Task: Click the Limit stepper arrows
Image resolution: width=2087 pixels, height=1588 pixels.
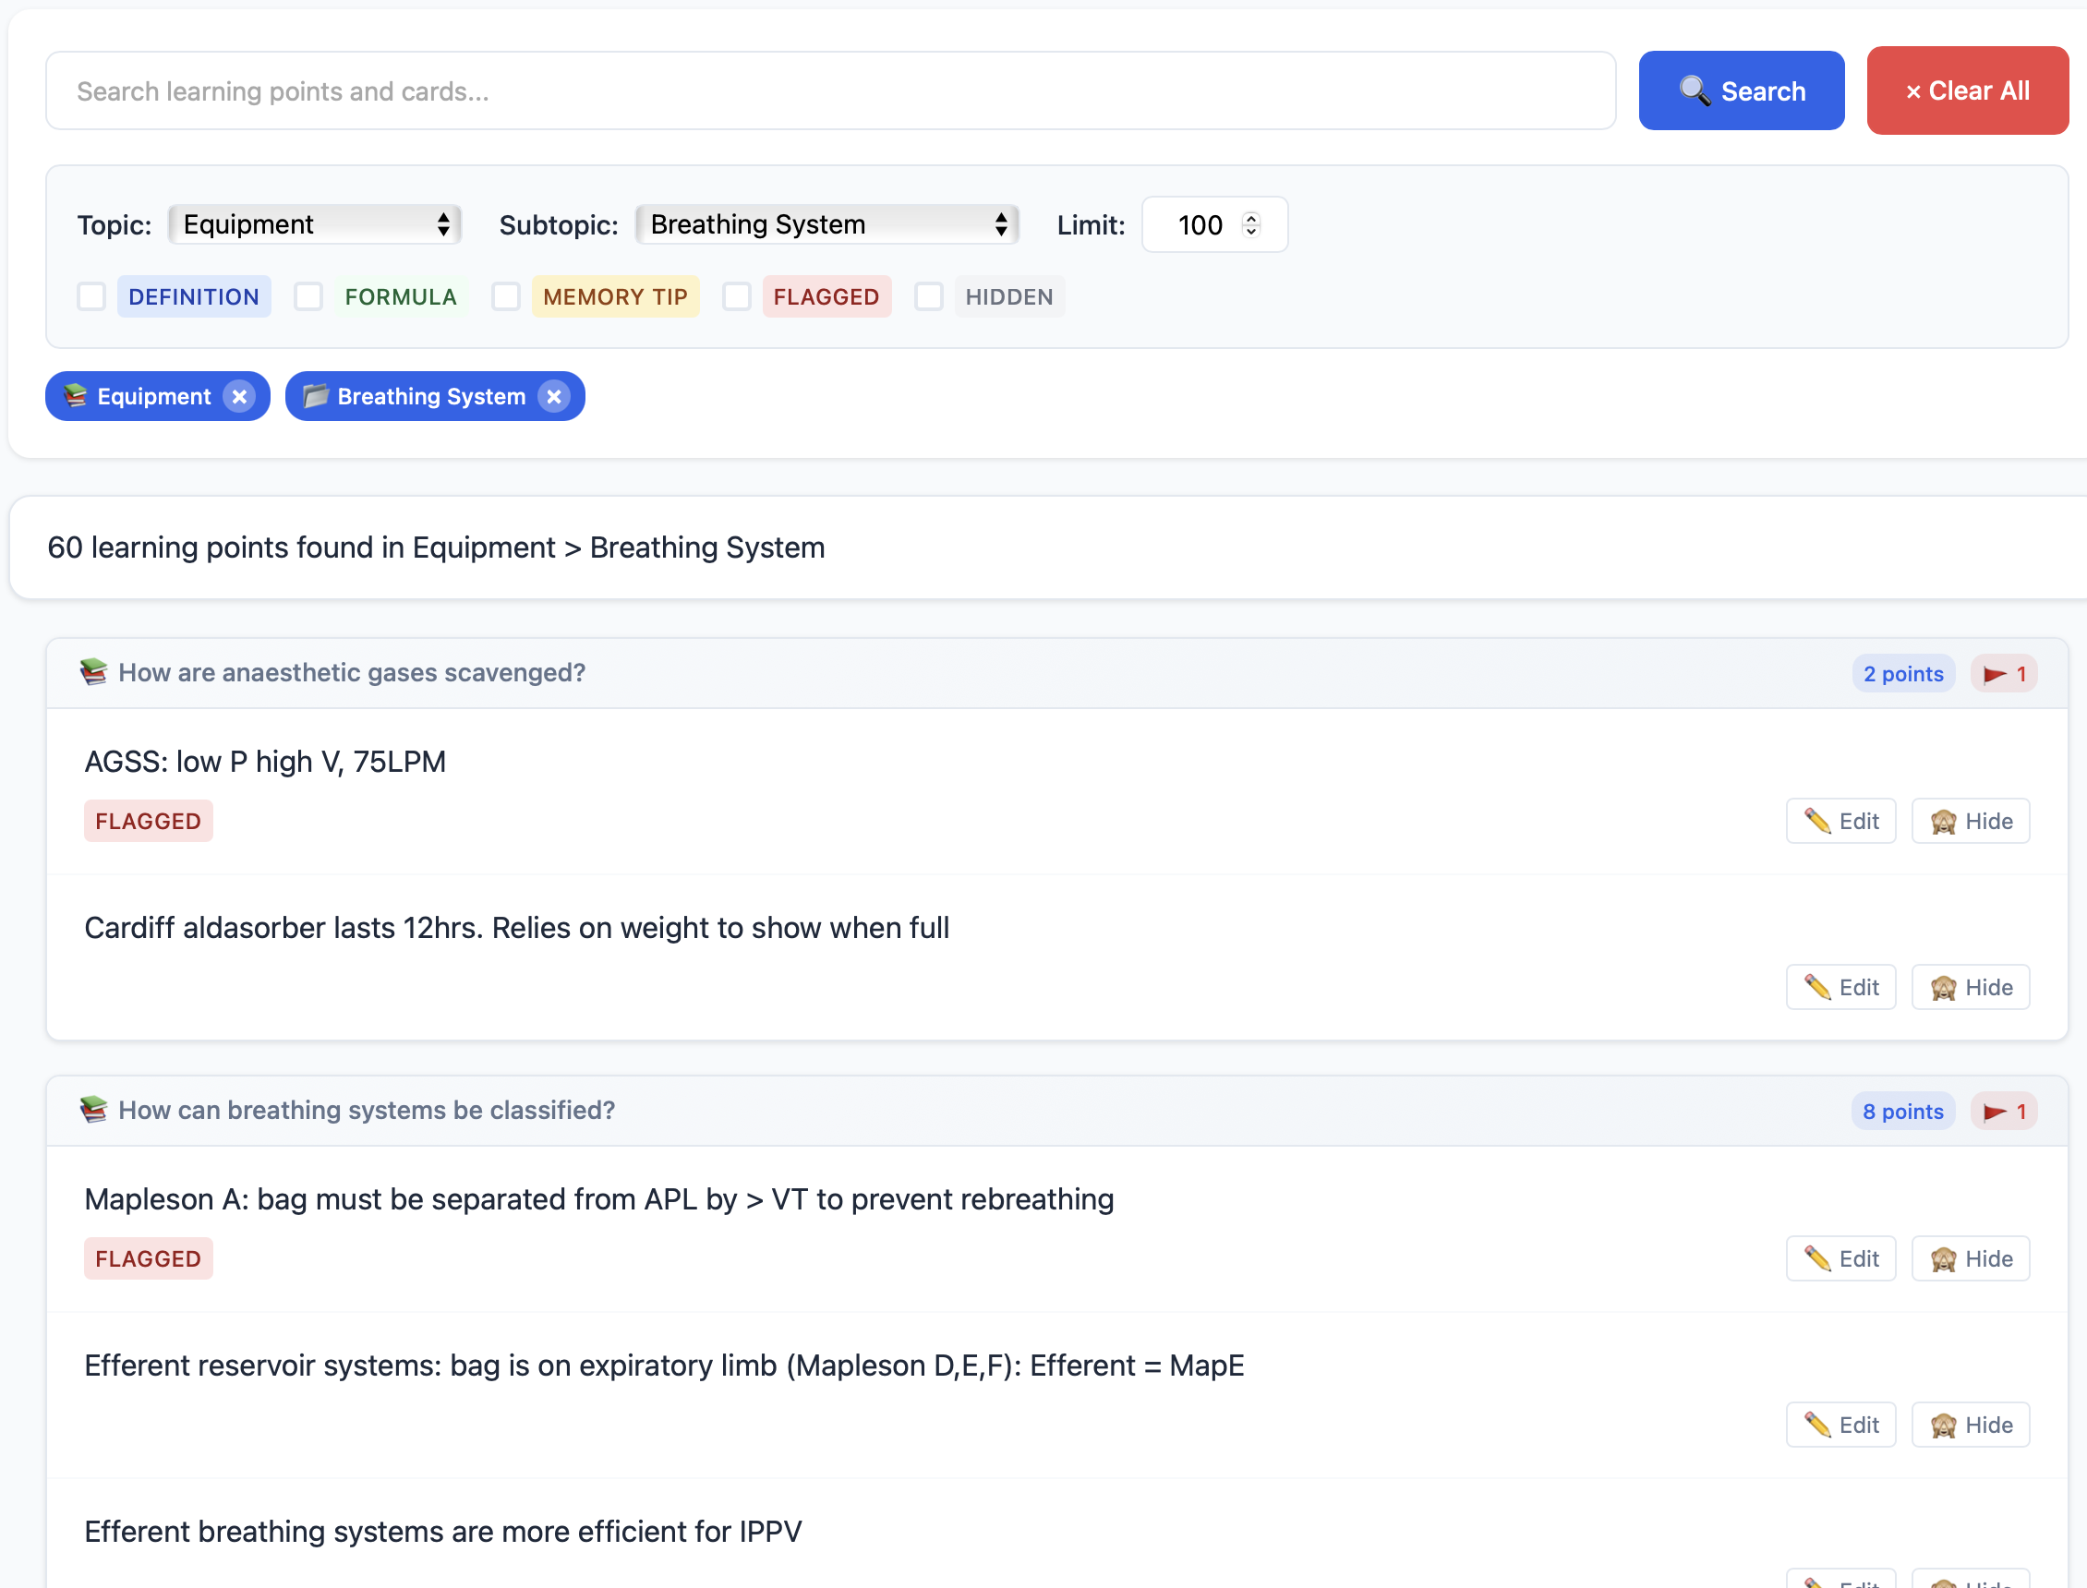Action: pos(1251,224)
